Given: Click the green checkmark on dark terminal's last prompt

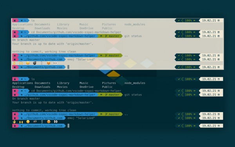Looking at the screenshot, I should [x=179, y=126].
